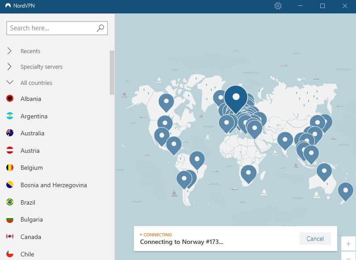Click the Belgium flag icon
Screen dimensions: 356x260
(10, 168)
